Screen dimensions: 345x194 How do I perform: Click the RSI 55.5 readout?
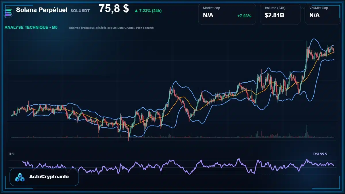point(320,154)
